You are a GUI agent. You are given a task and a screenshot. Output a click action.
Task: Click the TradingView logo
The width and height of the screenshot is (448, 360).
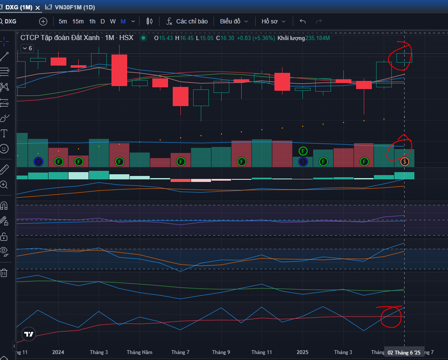click(29, 334)
